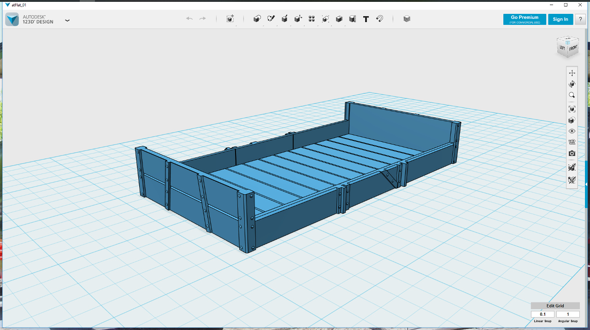
Task: Click the Go Premium button
Action: [x=525, y=19]
